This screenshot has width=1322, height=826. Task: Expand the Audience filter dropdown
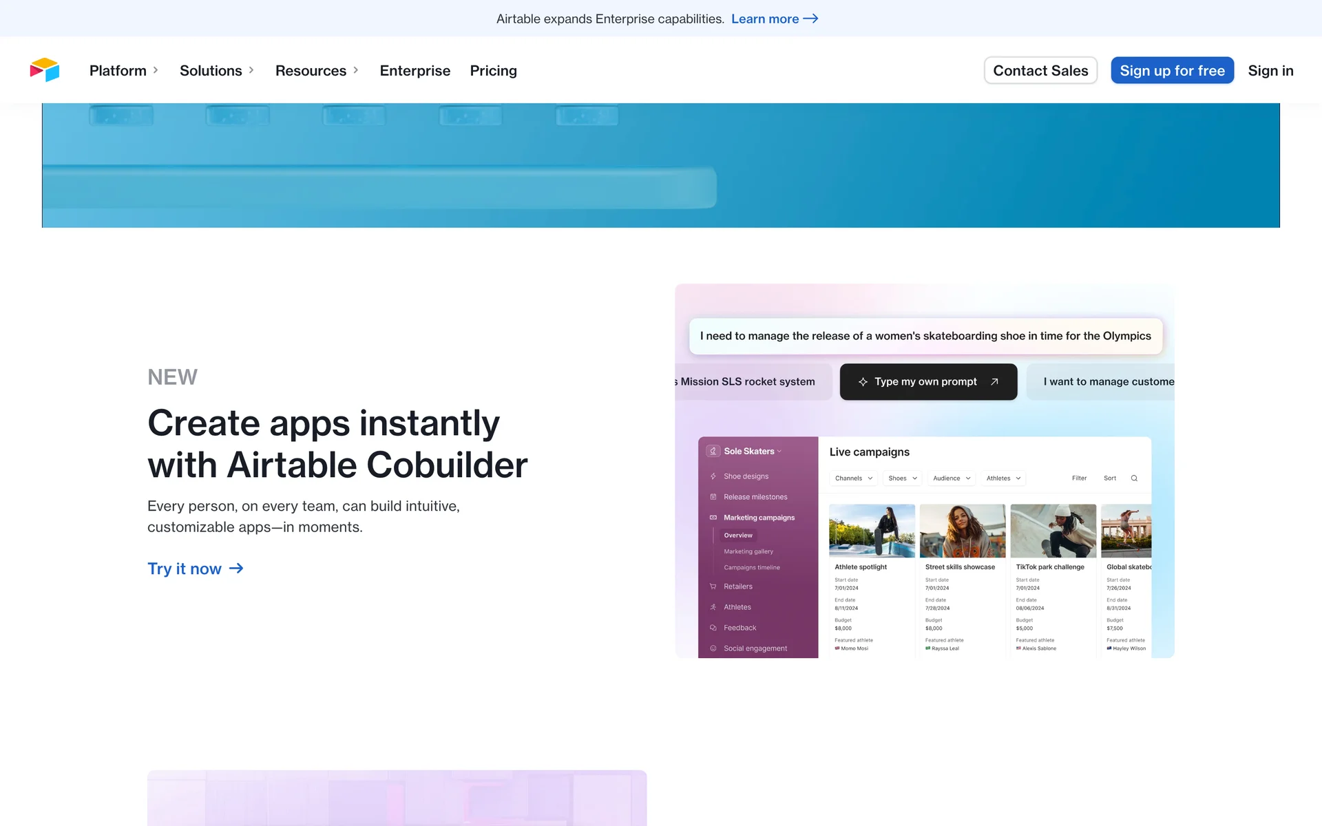coord(951,478)
